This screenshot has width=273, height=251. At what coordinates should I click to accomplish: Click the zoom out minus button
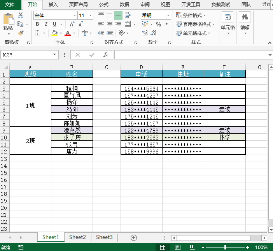point(203,248)
